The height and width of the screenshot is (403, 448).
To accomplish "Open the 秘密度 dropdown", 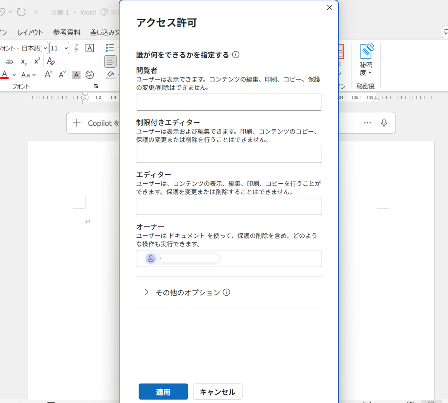I will click(366, 69).
